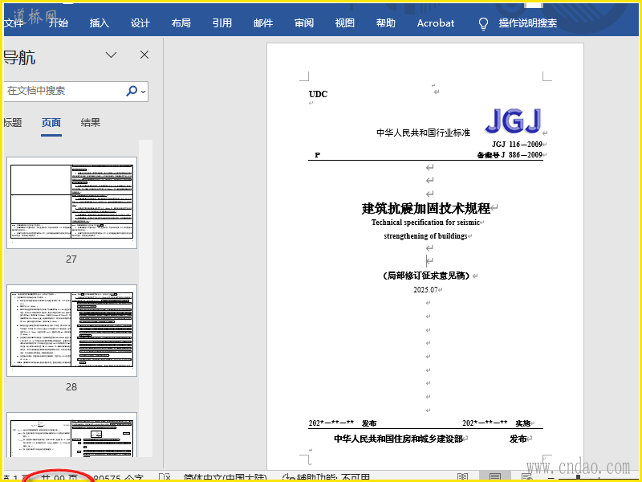
Task: Click the 中华人民共和国行业标准 line
Action: (423, 133)
